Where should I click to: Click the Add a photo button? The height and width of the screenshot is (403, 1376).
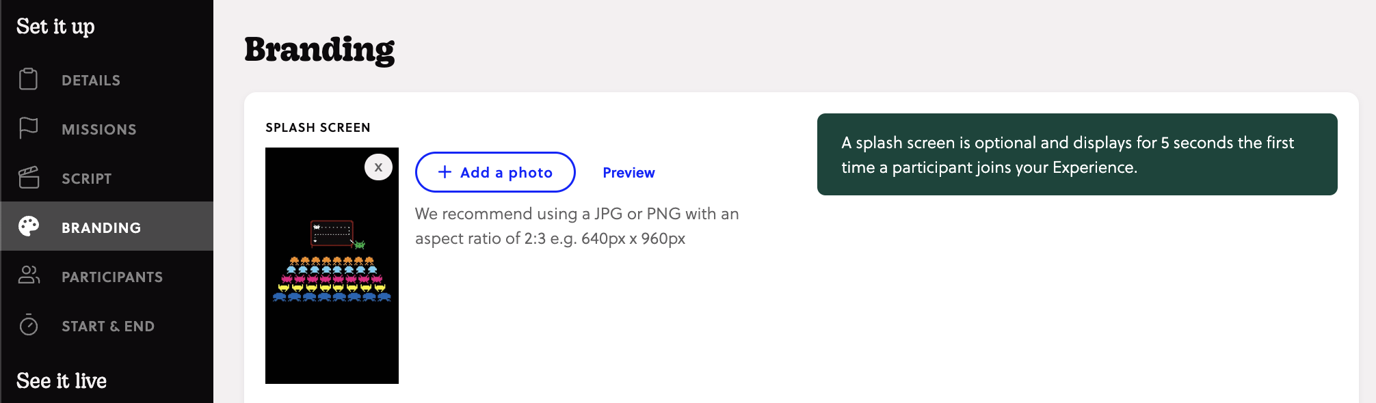point(495,172)
